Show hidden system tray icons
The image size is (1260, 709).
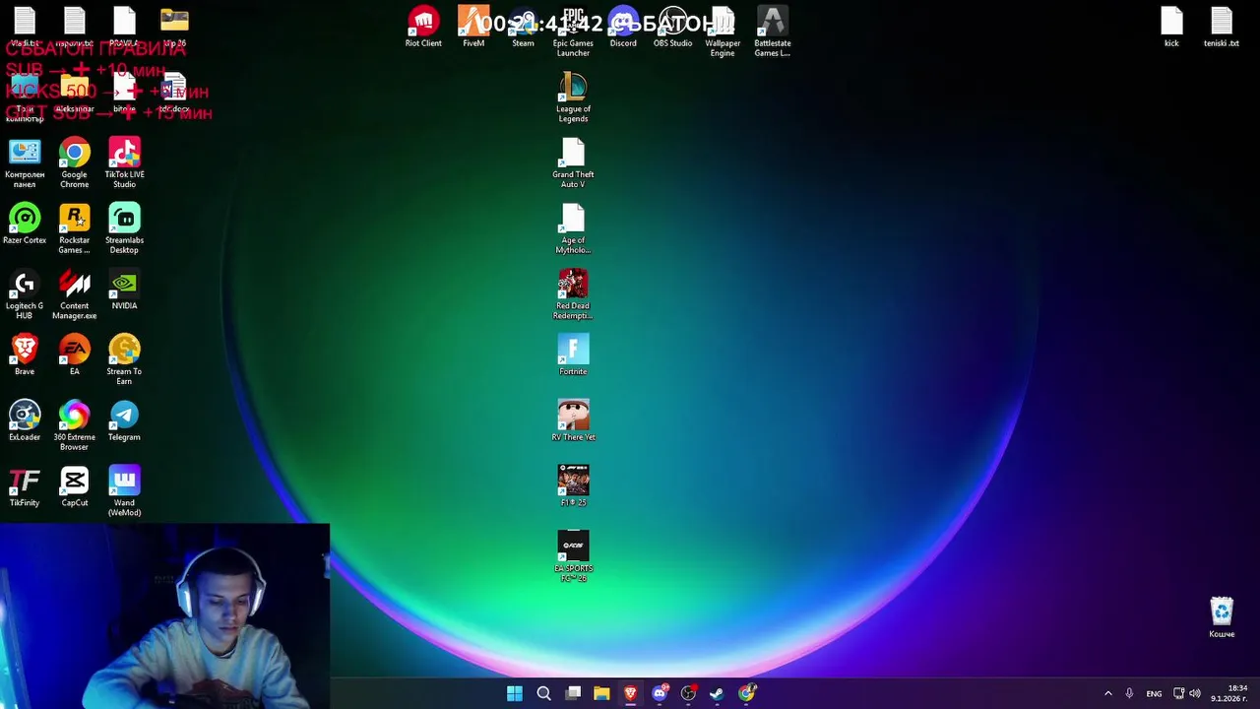pos(1107,693)
